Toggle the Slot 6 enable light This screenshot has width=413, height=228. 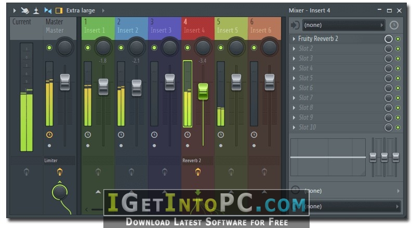point(398,88)
